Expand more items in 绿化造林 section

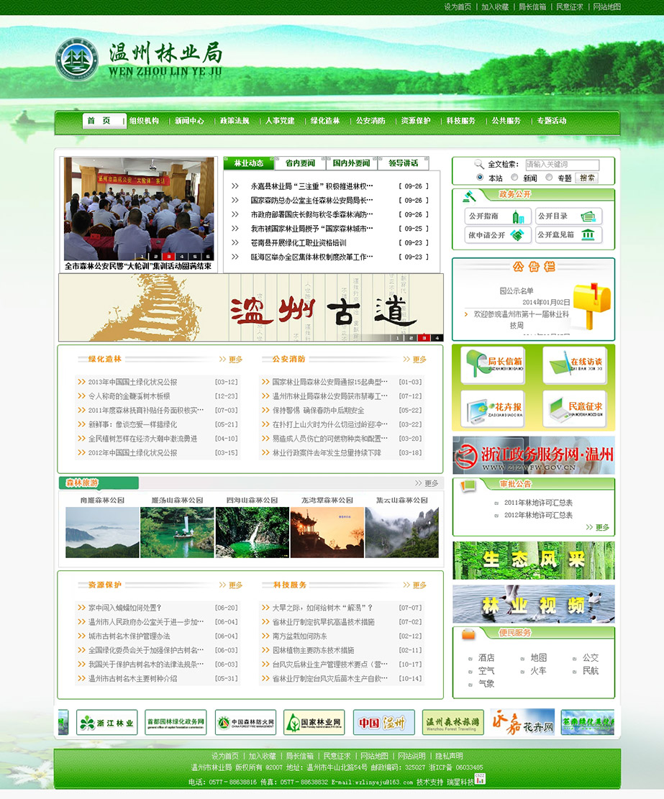(231, 360)
